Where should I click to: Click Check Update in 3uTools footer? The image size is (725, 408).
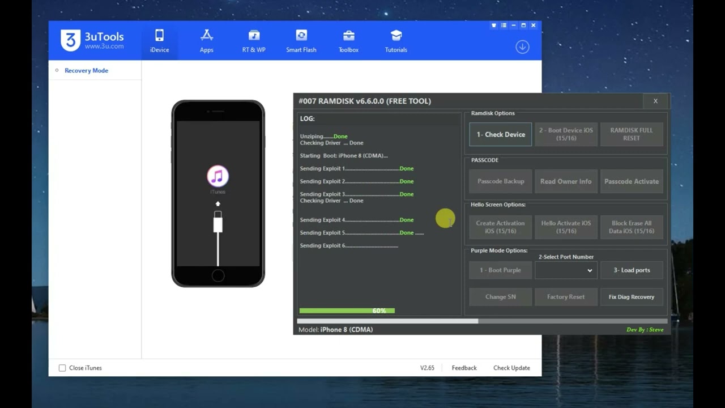click(x=511, y=368)
